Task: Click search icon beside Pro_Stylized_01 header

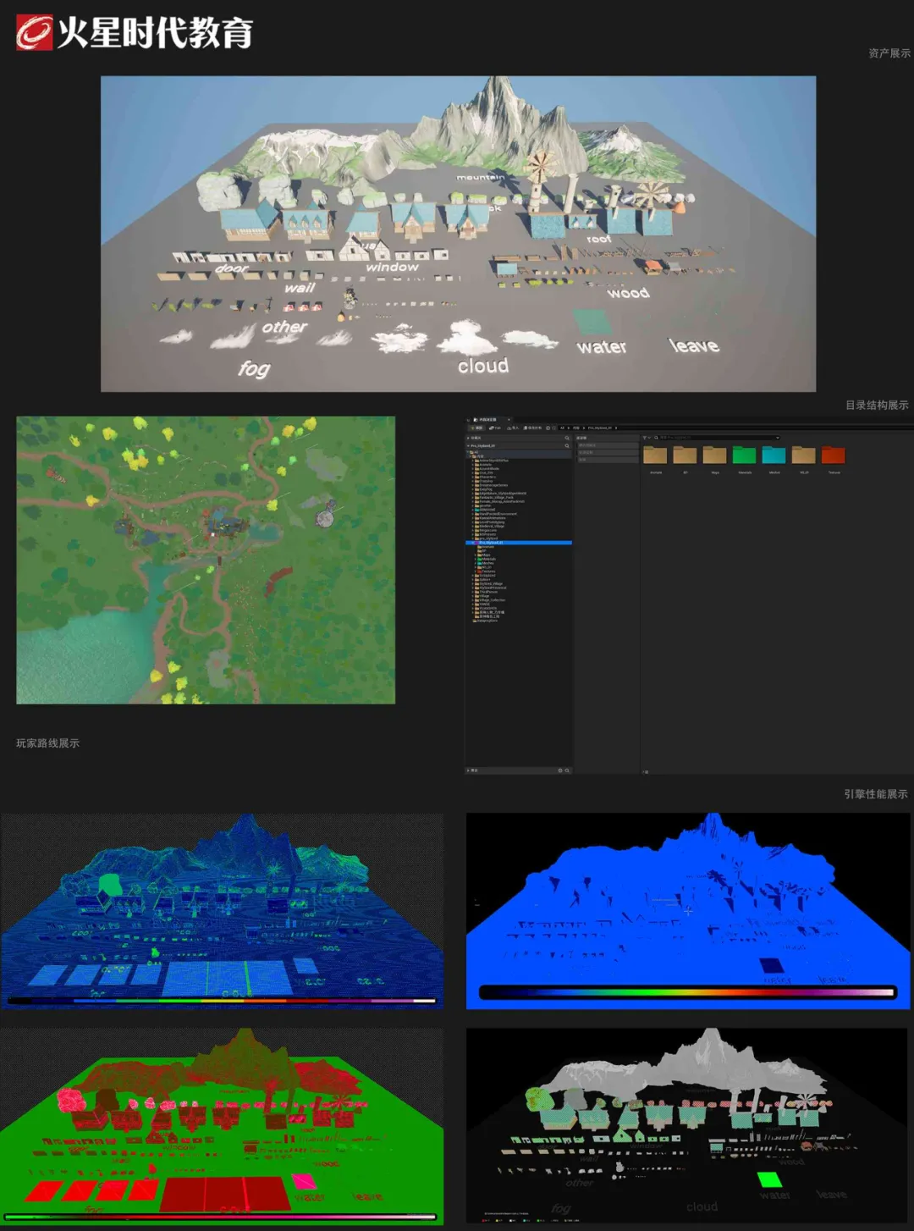Action: pyautogui.click(x=567, y=445)
